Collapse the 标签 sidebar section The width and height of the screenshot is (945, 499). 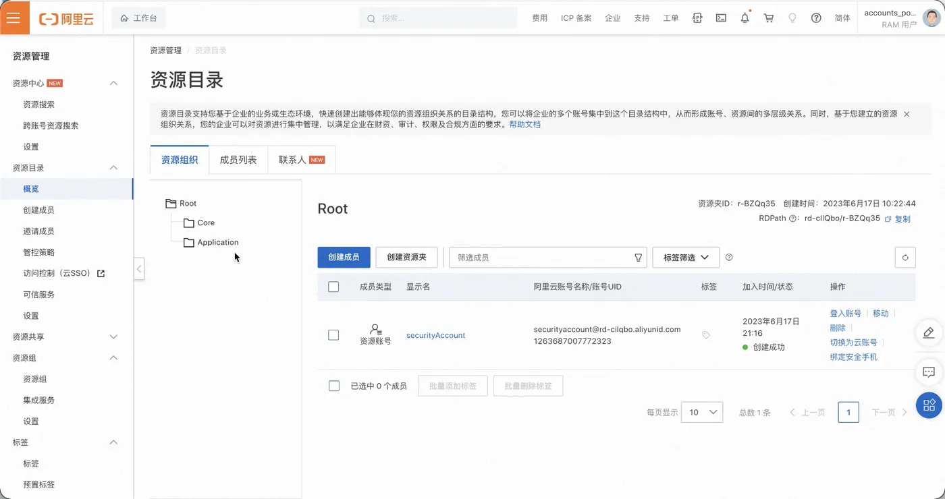[x=113, y=442]
